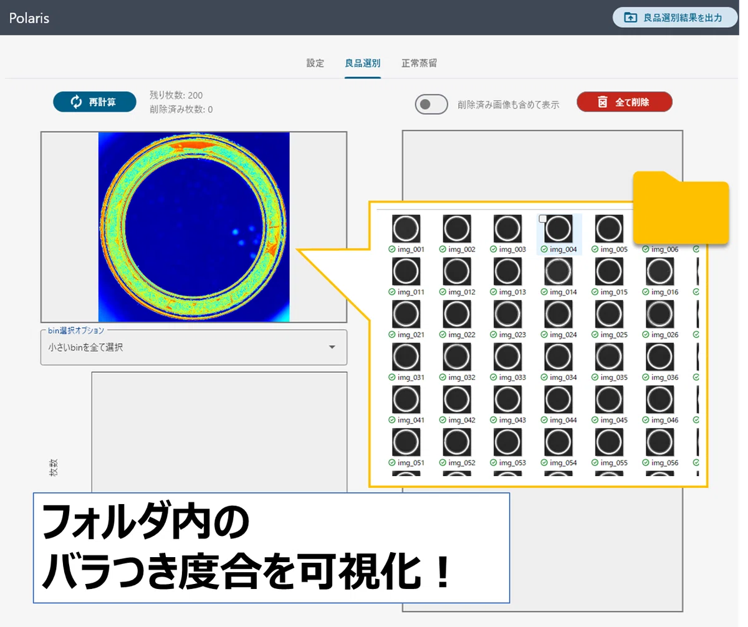Click the file name img_054
Image resolution: width=748 pixels, height=627 pixels.
pyautogui.click(x=563, y=463)
